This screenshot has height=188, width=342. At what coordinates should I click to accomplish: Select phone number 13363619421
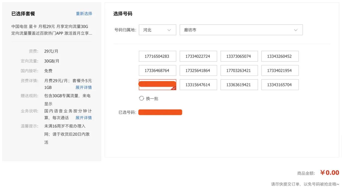click(x=239, y=85)
